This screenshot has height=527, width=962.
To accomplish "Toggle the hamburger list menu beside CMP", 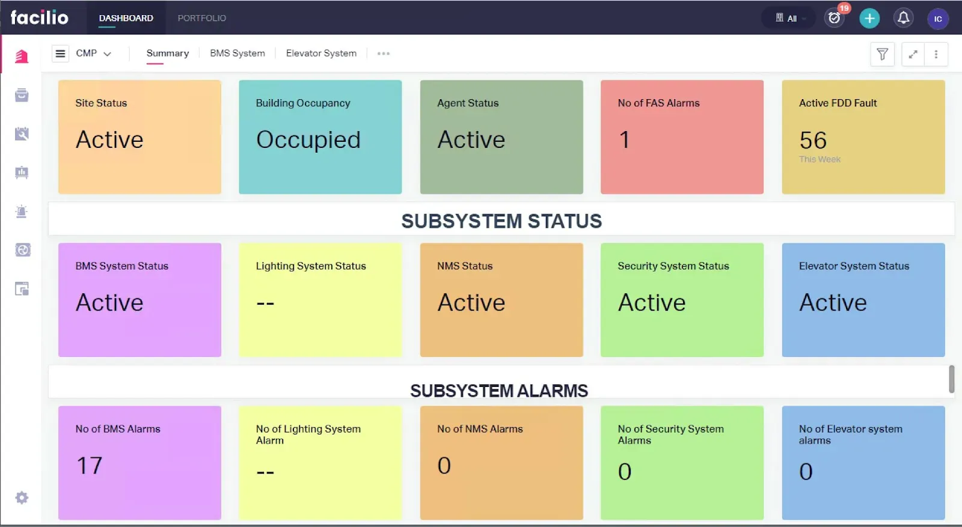I will (x=60, y=53).
